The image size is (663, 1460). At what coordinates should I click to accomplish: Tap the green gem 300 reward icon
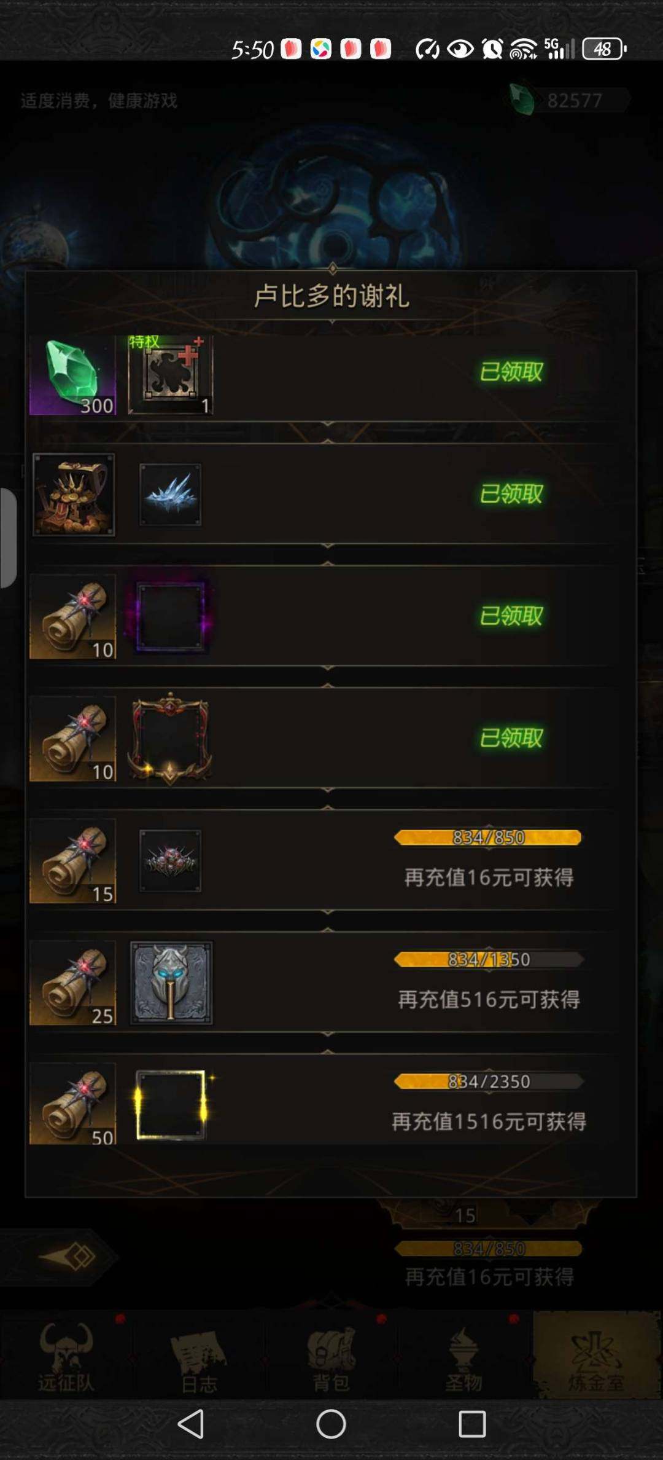coord(72,375)
